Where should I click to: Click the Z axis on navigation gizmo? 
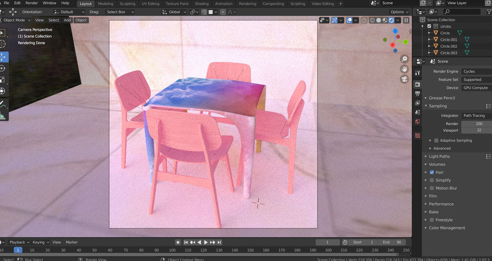[x=395, y=31]
